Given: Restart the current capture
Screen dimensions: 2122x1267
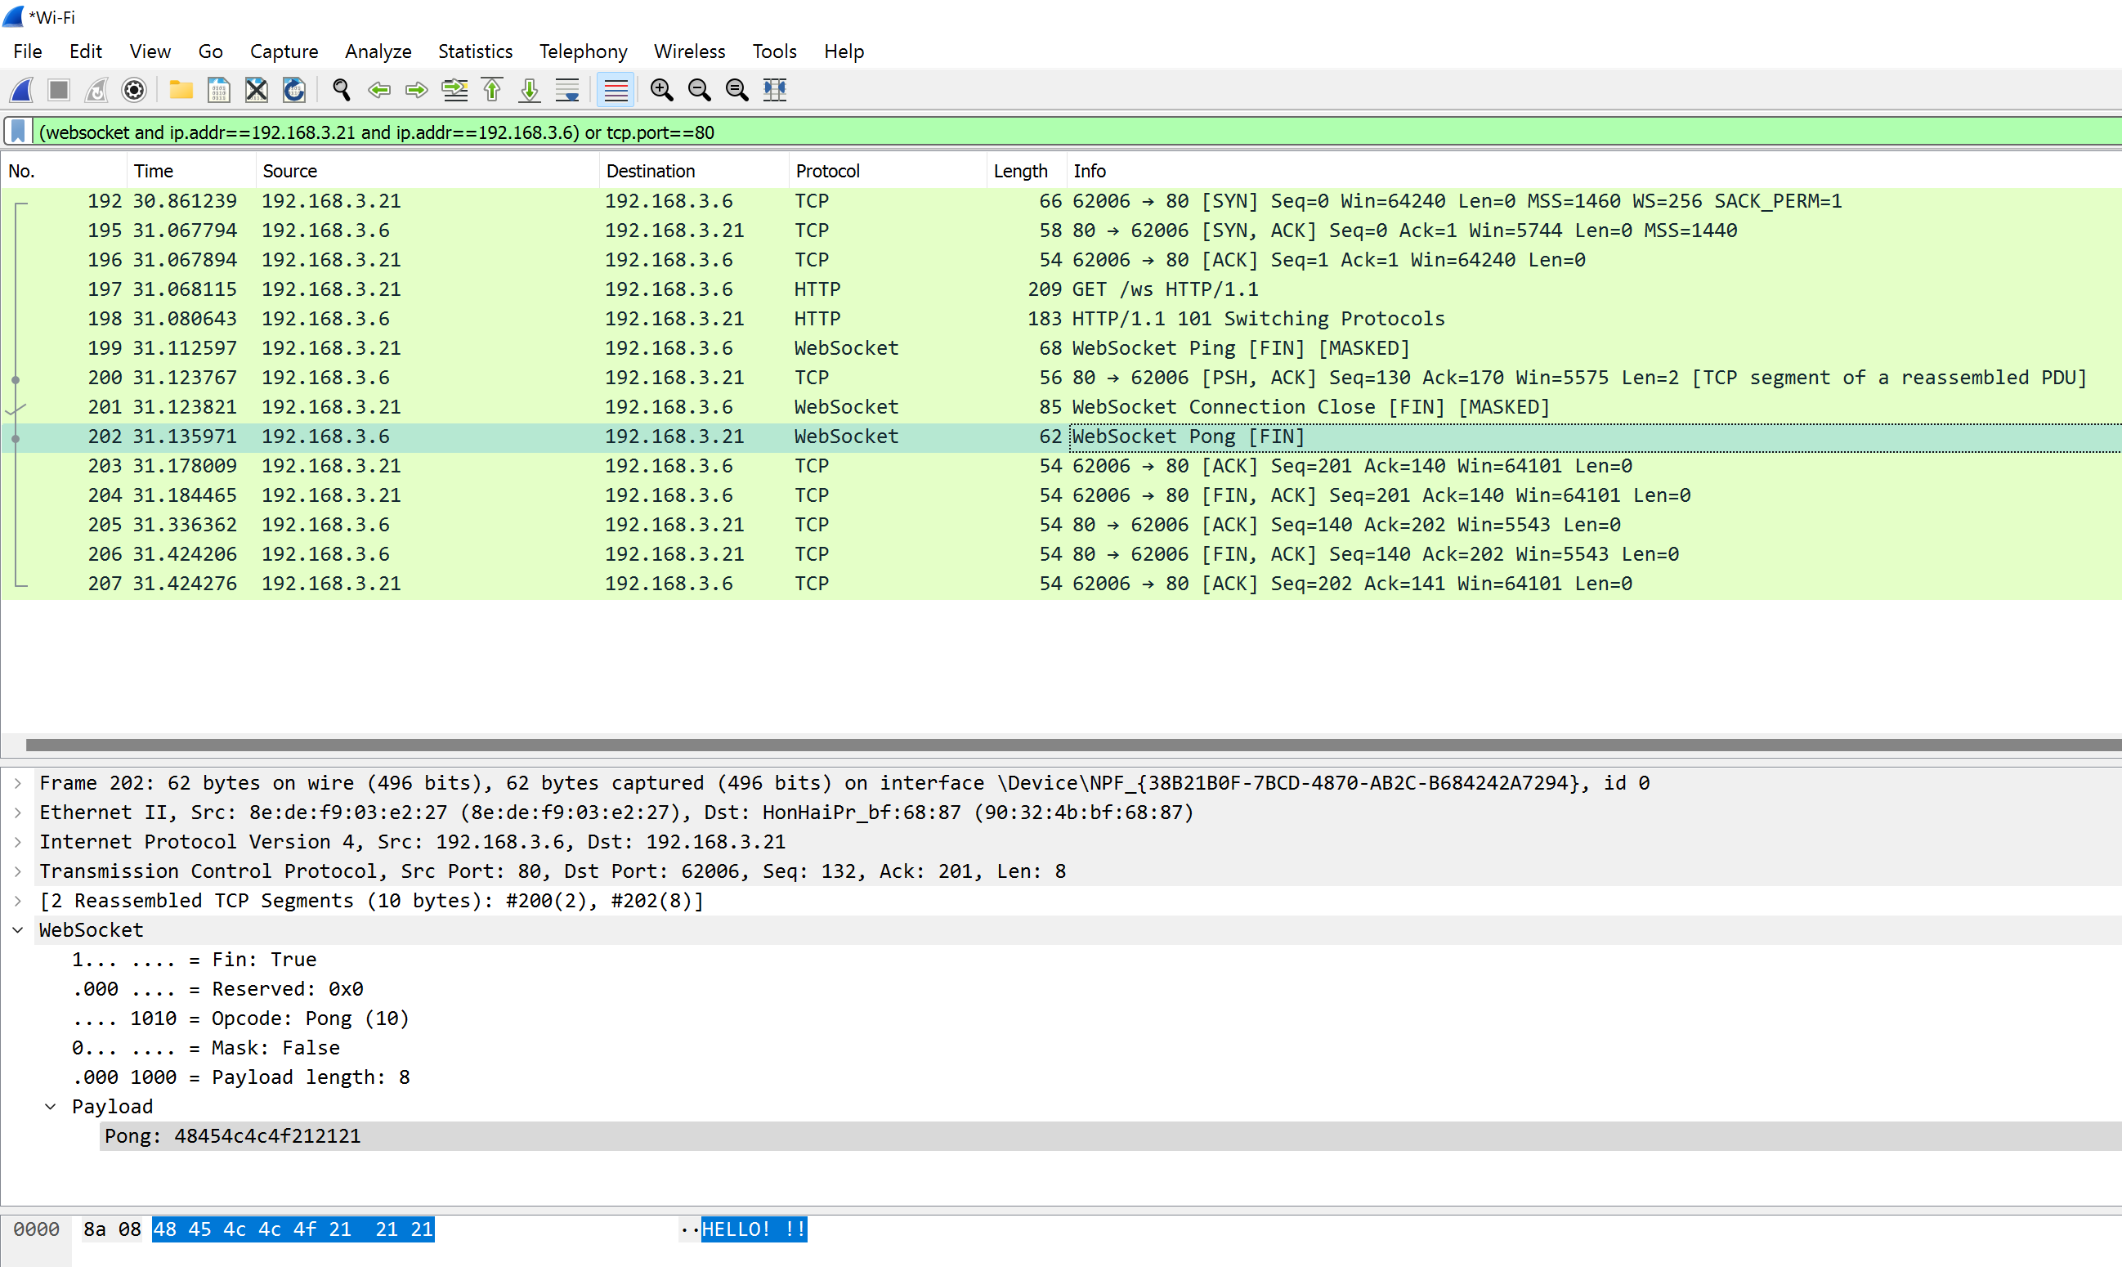Looking at the screenshot, I should point(96,90).
